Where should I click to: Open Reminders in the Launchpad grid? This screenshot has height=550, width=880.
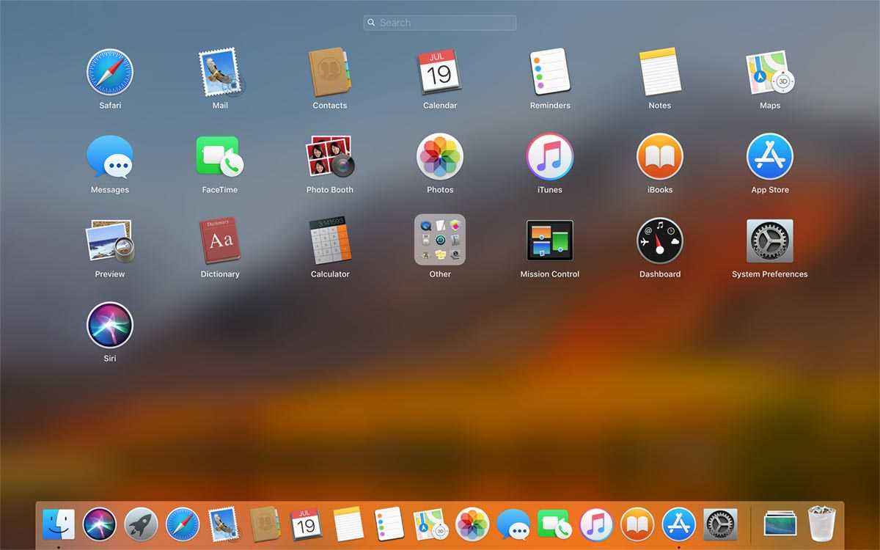point(550,72)
